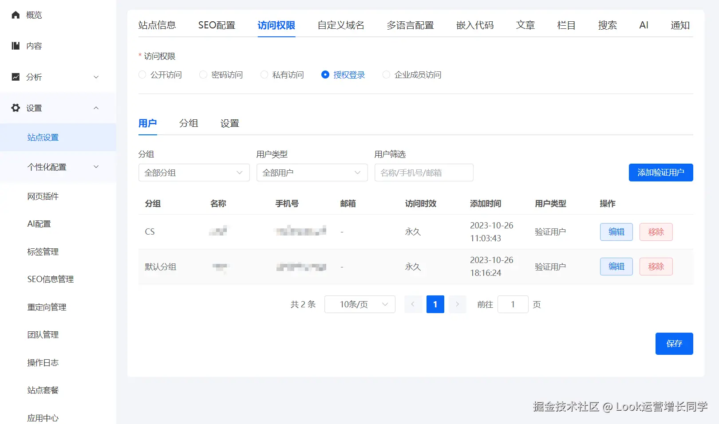Click the 添加时间 column header
Screen dimensions: 719x424
pyautogui.click(x=486, y=204)
